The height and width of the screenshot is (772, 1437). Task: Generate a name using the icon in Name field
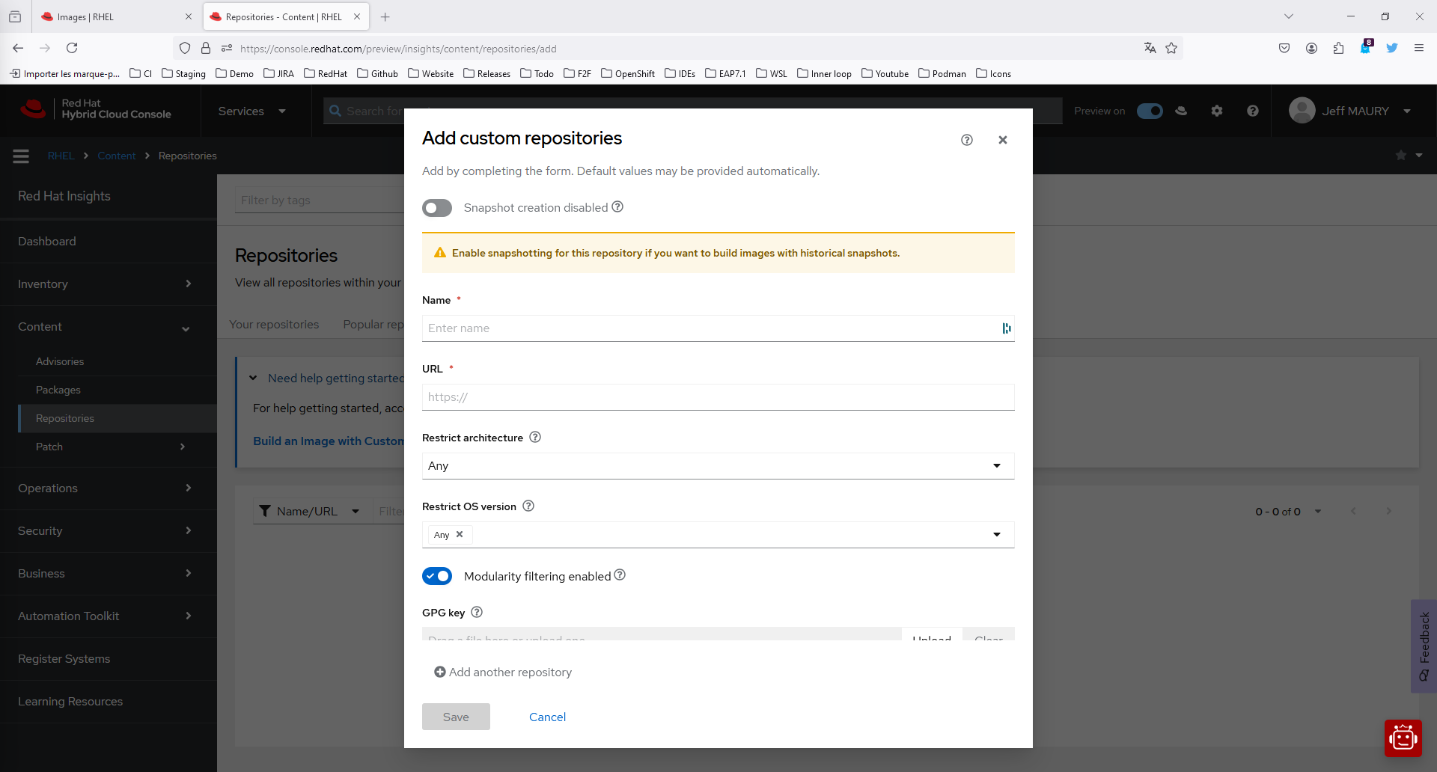click(1005, 328)
